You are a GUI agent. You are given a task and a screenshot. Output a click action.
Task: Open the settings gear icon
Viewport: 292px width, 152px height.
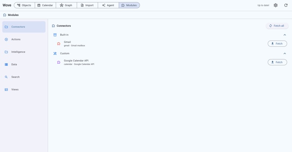[x=276, y=5]
